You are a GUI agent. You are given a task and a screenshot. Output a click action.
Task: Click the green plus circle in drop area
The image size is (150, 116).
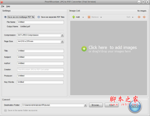point(84,49)
